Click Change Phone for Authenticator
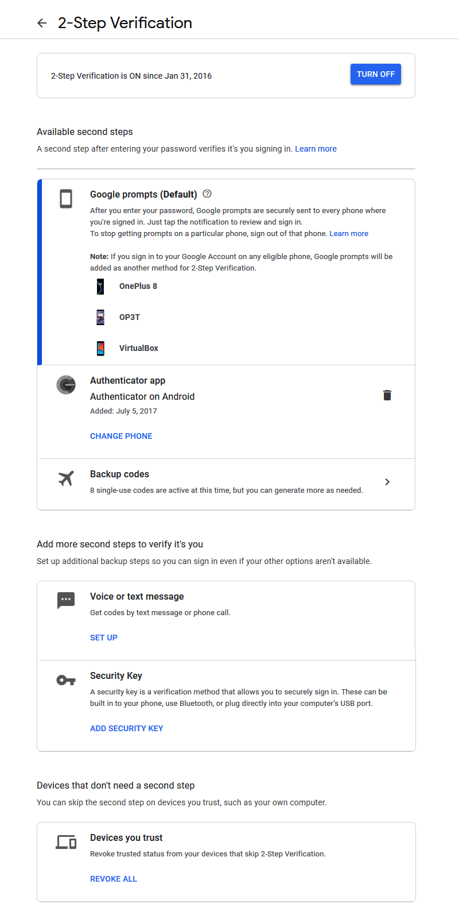Image resolution: width=459 pixels, height=919 pixels. (121, 436)
